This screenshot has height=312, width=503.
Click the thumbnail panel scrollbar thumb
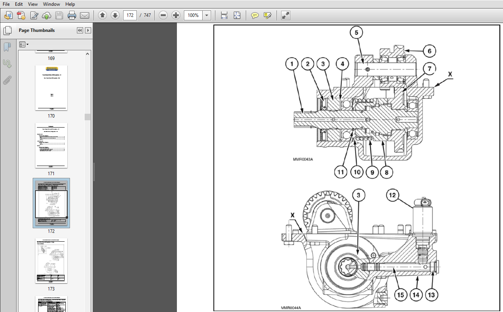point(88,117)
